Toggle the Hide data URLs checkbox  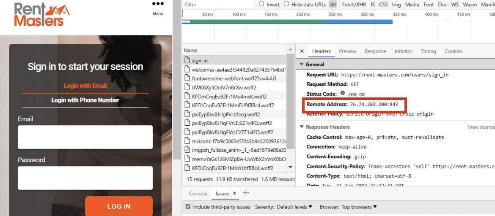click(x=286, y=4)
